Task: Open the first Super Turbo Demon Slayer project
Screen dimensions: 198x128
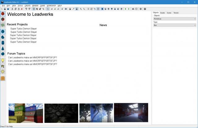Action: [x=24, y=29]
